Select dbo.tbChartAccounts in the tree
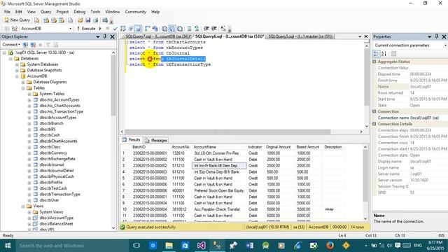The width and height of the screenshot is (448, 252). [x=58, y=141]
